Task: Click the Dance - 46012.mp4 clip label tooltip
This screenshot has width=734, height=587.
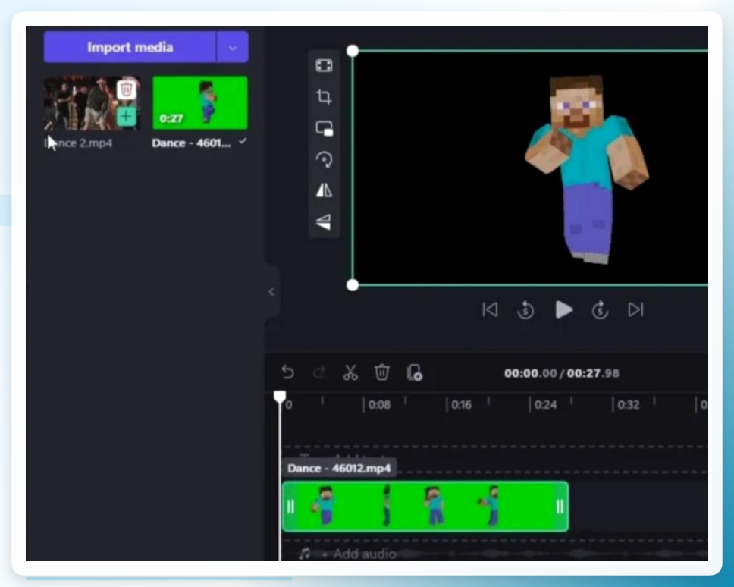Action: click(x=339, y=468)
